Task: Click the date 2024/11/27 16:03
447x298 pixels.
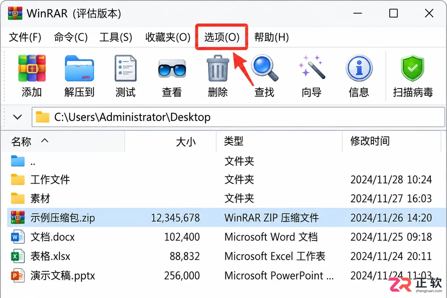Action: [391, 198]
